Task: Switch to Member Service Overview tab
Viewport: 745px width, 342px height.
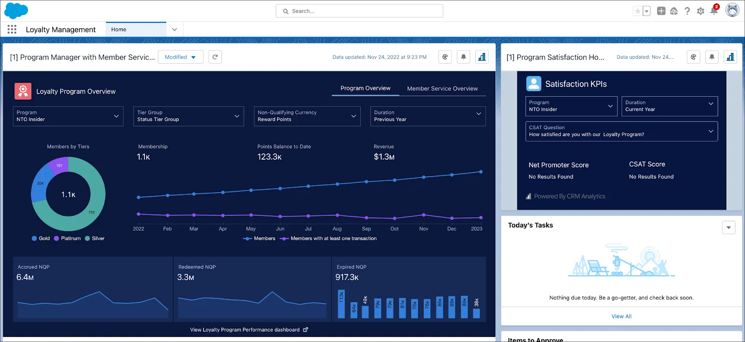Action: pyautogui.click(x=442, y=88)
